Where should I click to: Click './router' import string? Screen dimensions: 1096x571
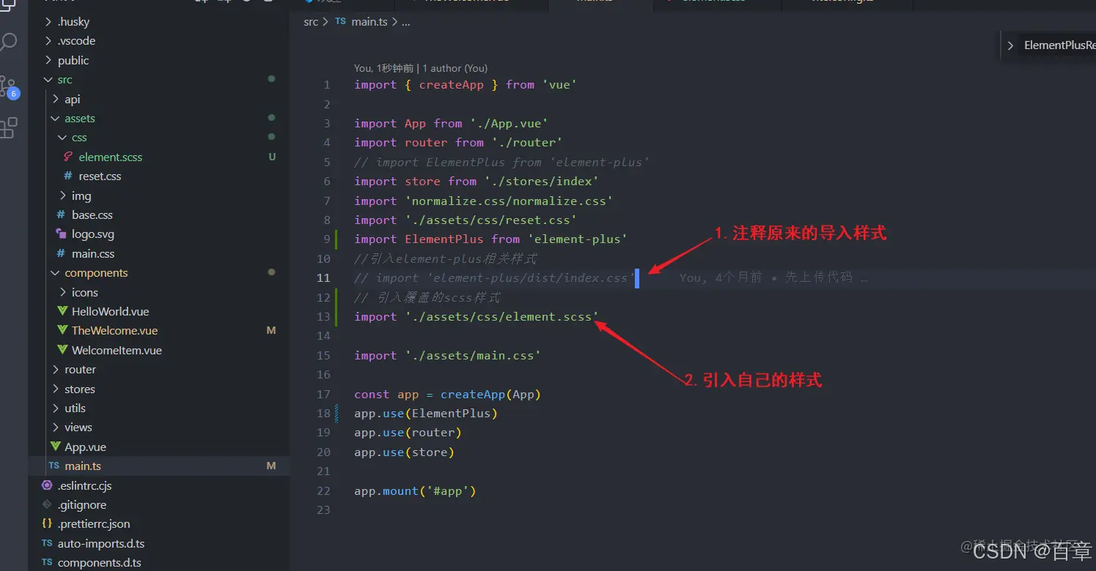point(527,143)
